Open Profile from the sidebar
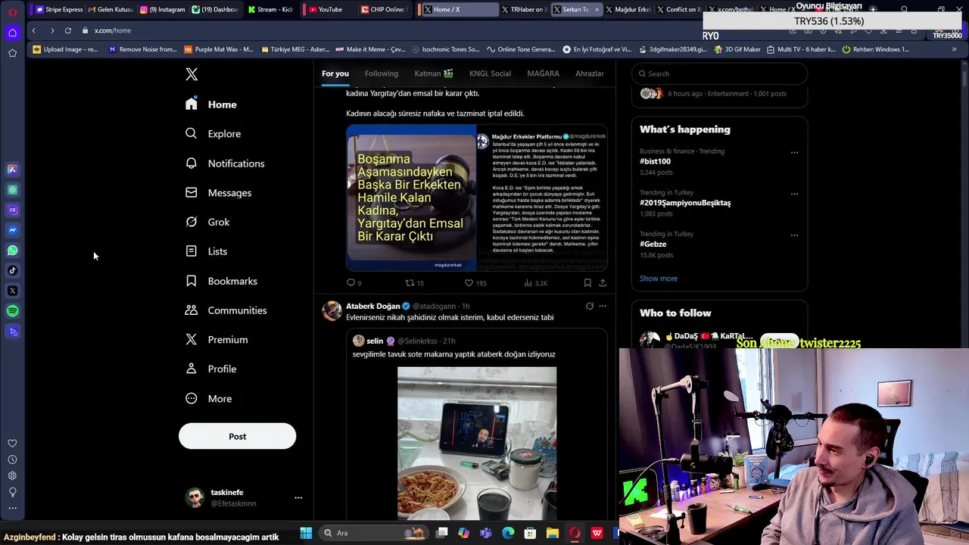The image size is (969, 545). click(x=211, y=369)
